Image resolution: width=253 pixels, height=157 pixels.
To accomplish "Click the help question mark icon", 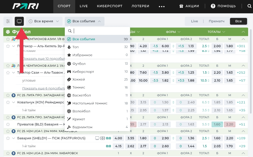I will point(213,6).
